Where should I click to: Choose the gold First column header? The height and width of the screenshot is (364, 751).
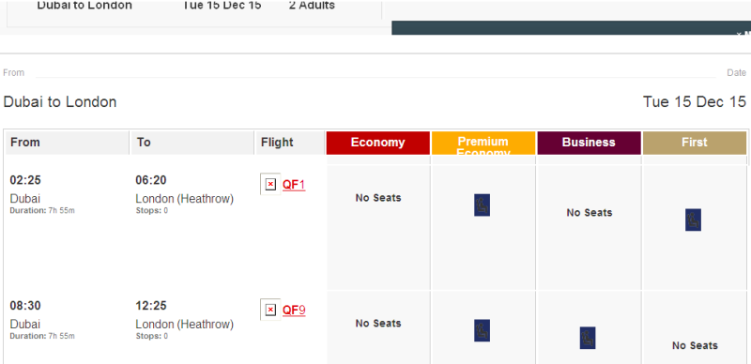click(695, 143)
